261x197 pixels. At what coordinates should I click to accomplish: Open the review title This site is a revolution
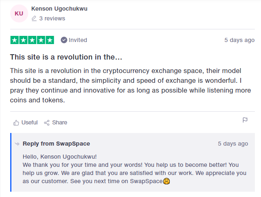pyautogui.click(x=66, y=57)
